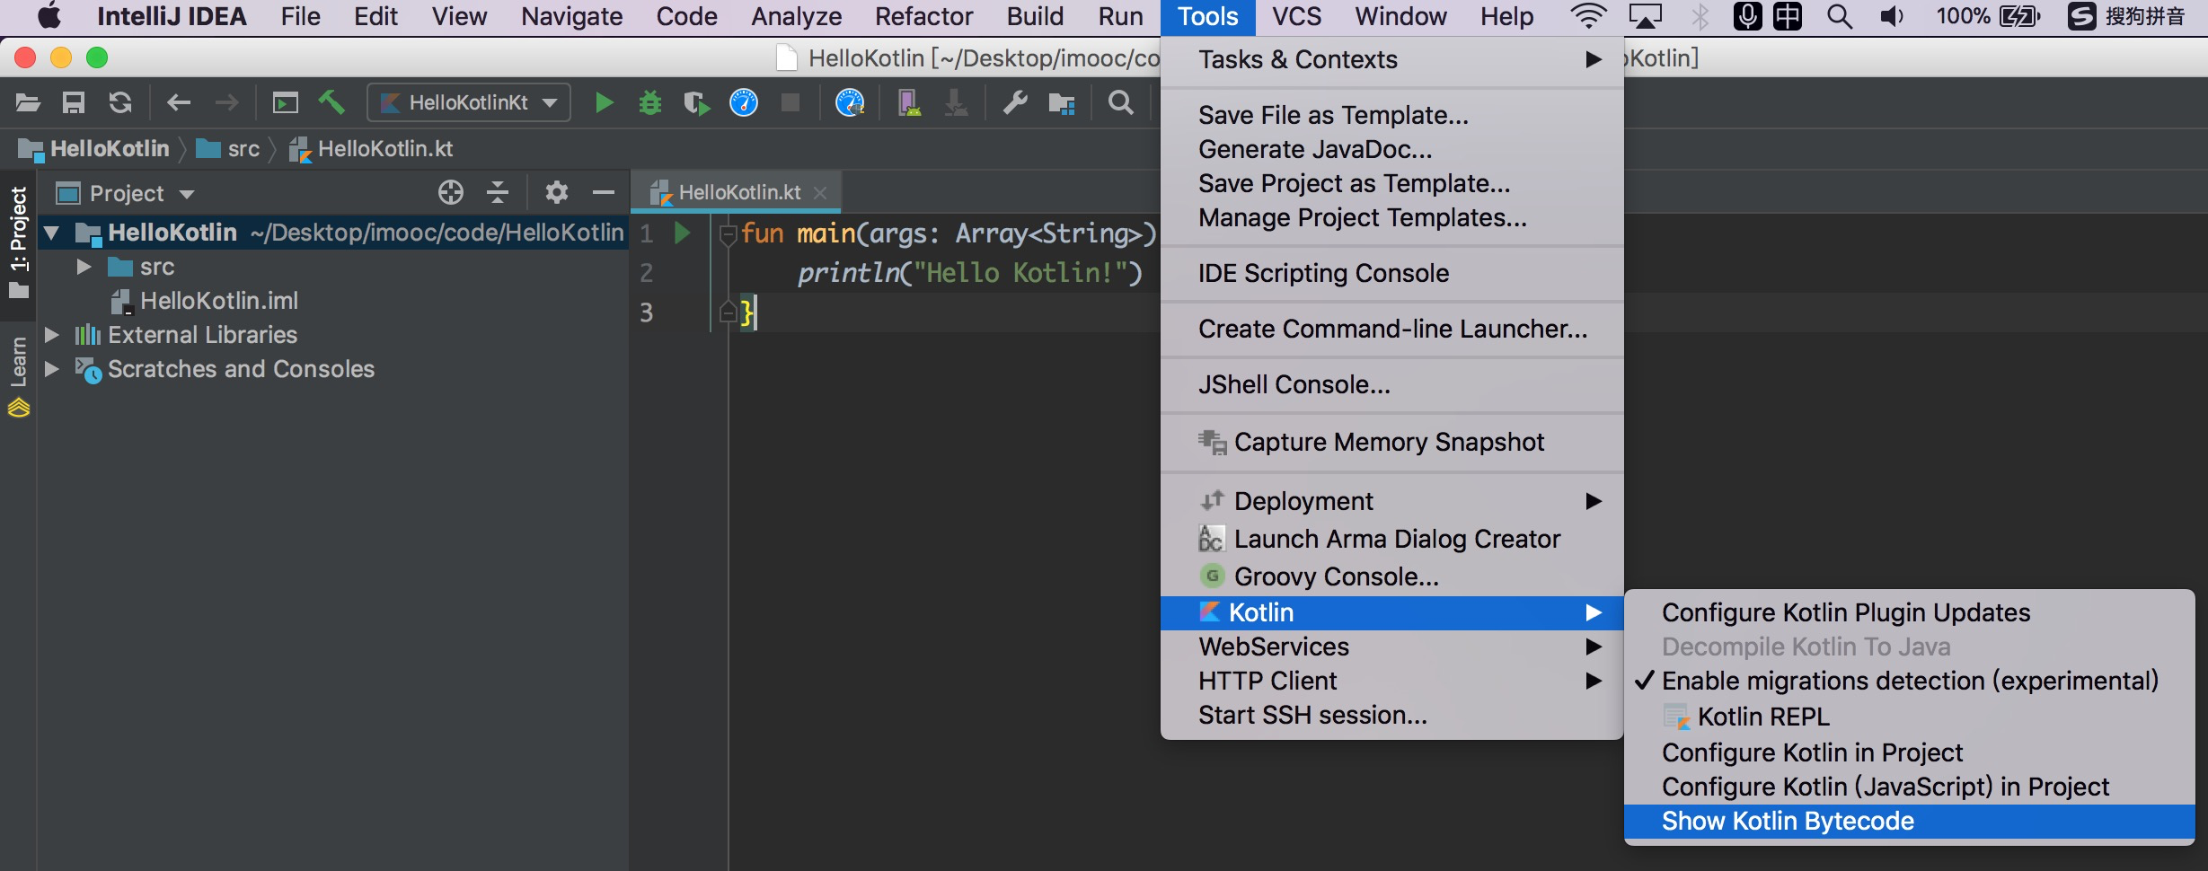This screenshot has width=2208, height=871.
Task: Select Capture Memory Snapshot
Action: 1391,442
